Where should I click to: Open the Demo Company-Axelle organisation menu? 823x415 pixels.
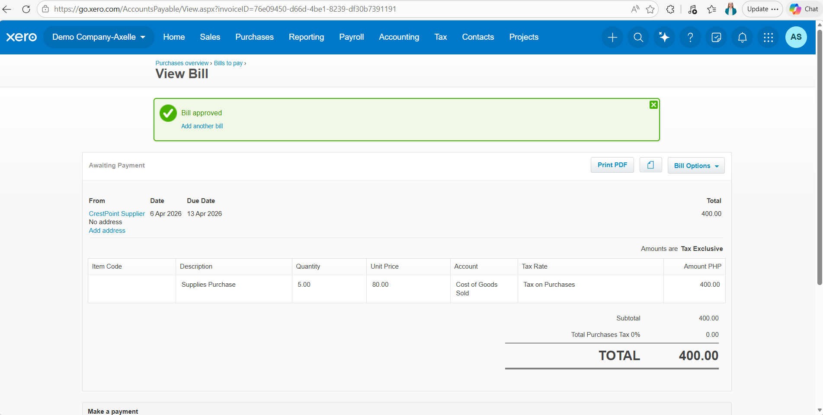[99, 37]
